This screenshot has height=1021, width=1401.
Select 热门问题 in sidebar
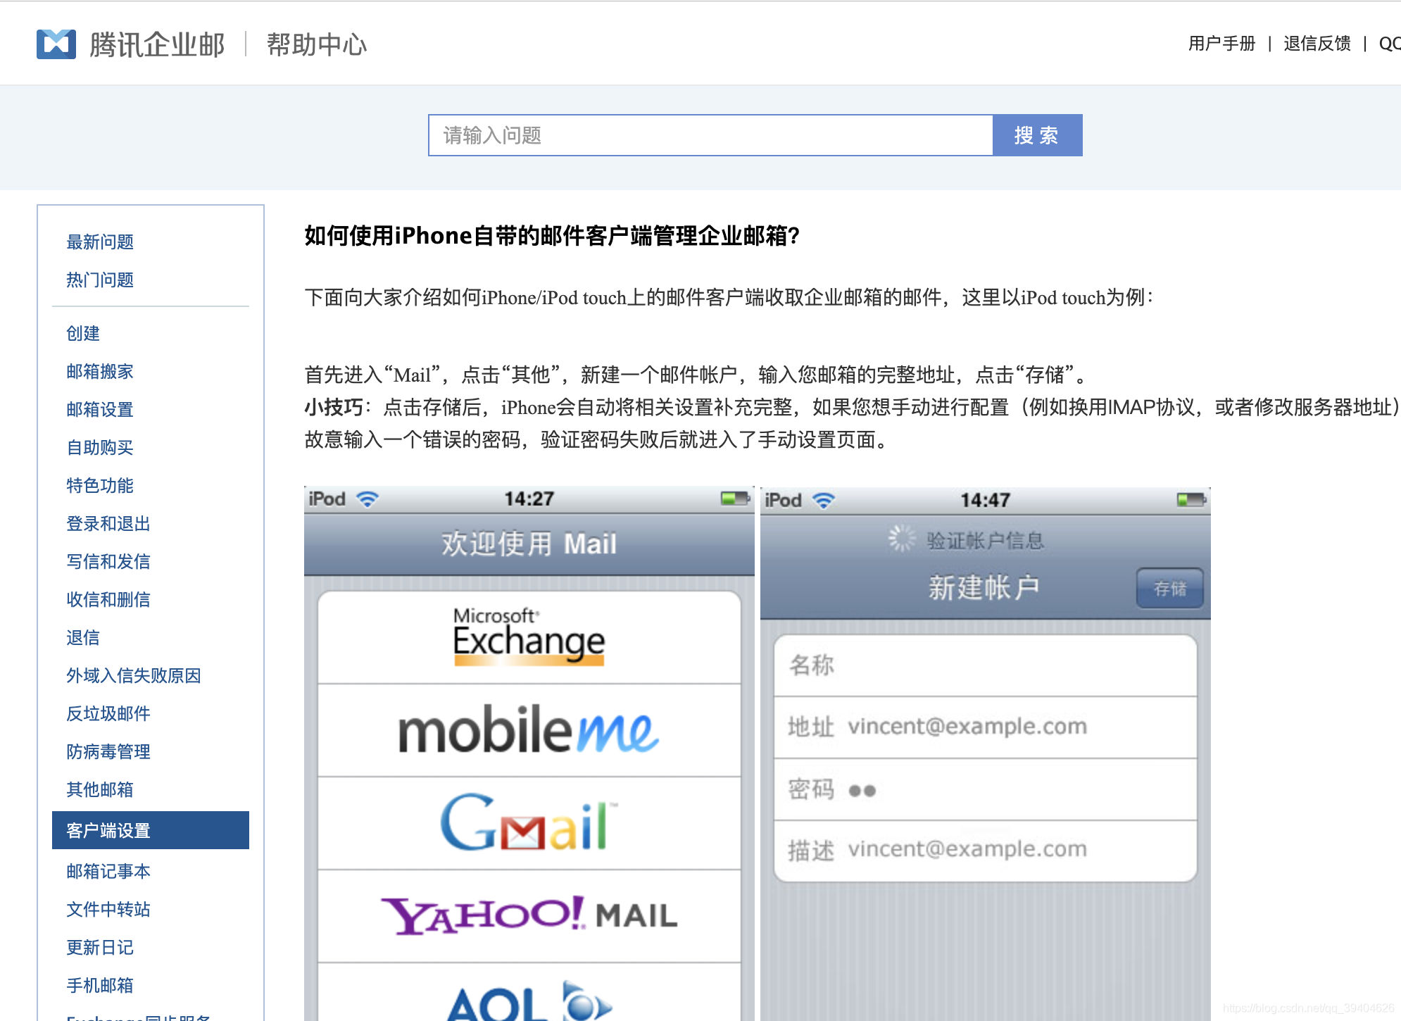pos(100,280)
